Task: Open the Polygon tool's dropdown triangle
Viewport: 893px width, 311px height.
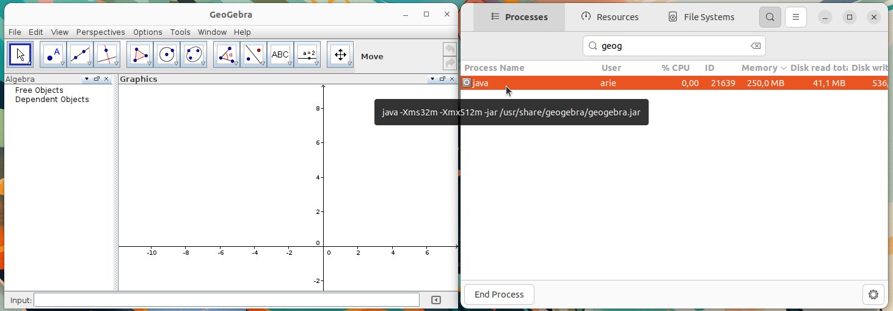Action: pos(149,63)
